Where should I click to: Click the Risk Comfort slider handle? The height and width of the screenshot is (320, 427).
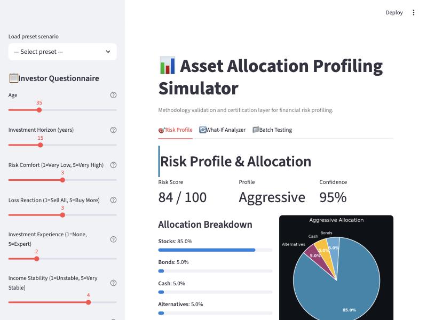coord(62,180)
